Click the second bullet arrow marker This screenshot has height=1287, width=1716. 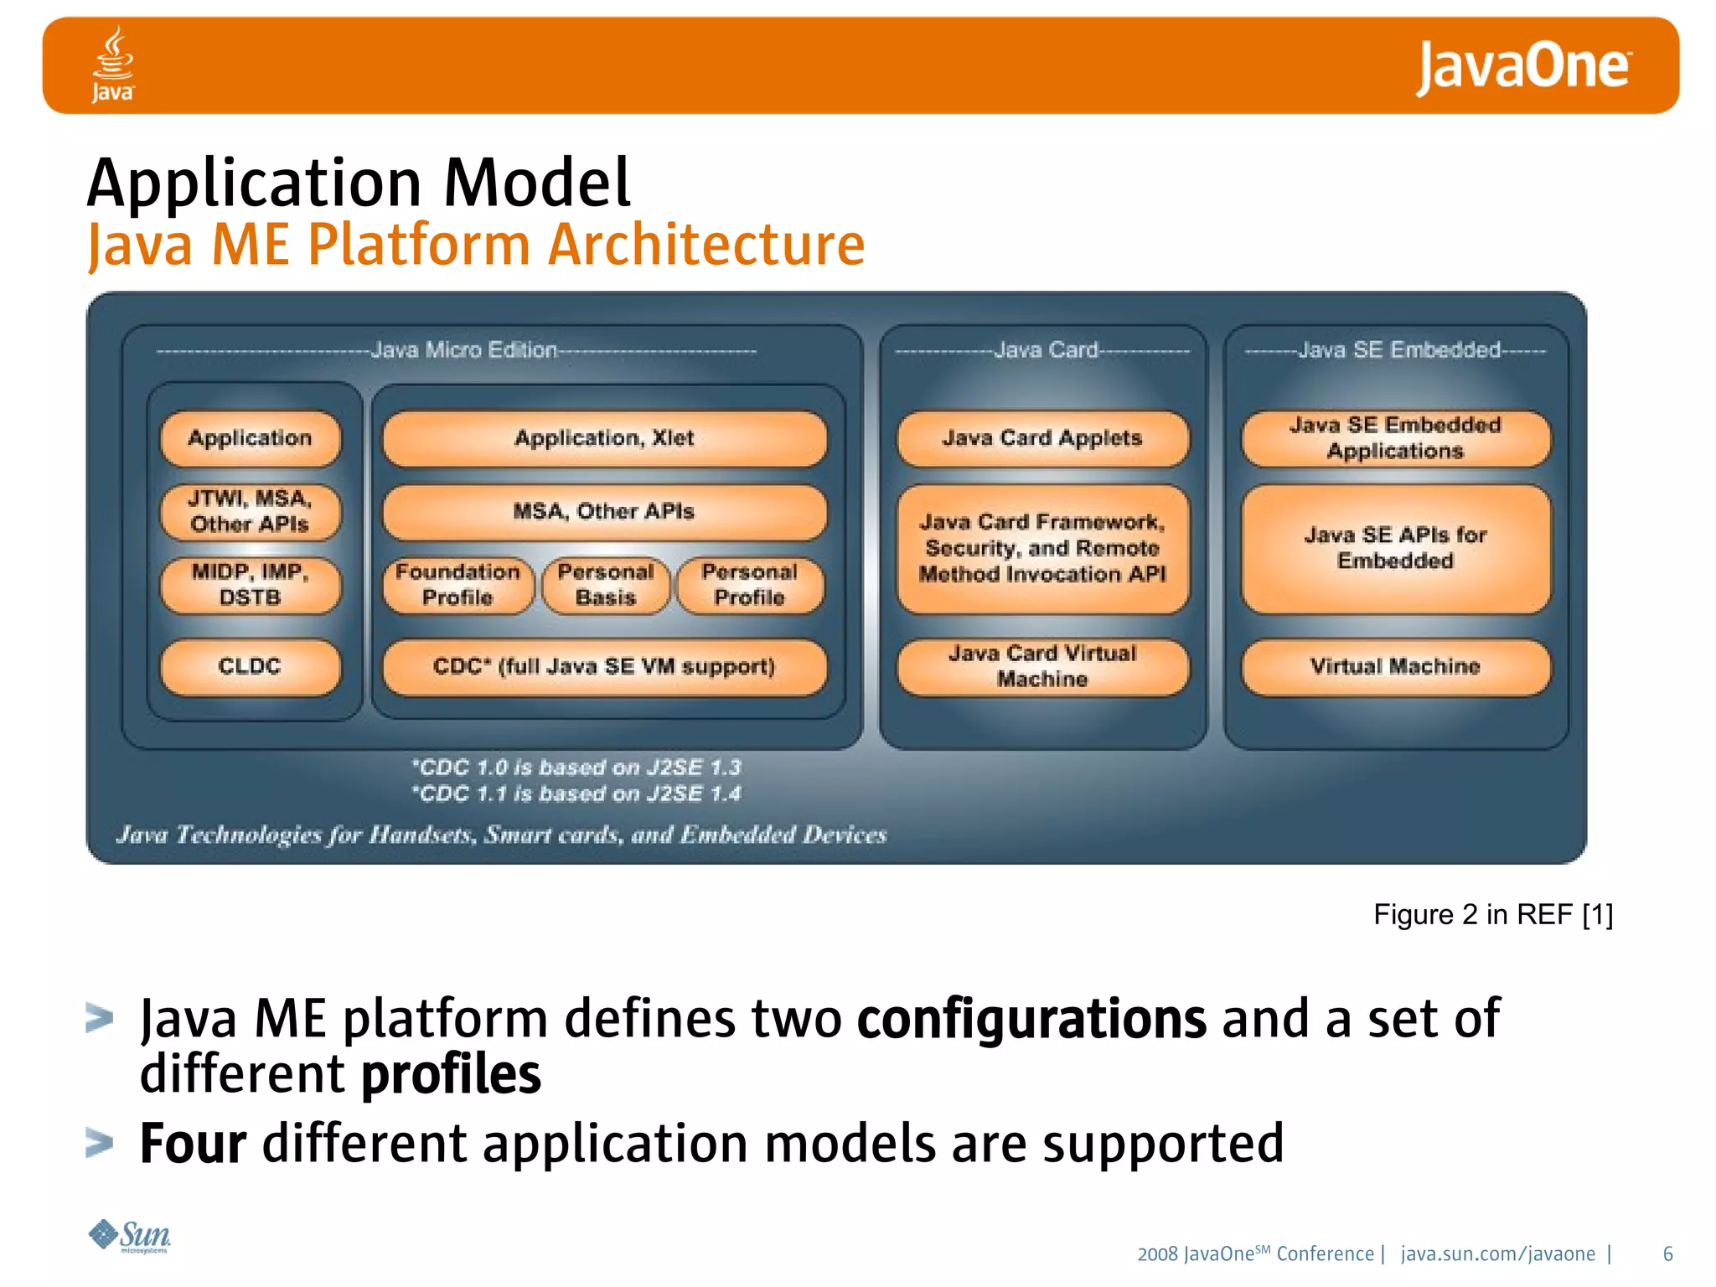pos(100,1143)
